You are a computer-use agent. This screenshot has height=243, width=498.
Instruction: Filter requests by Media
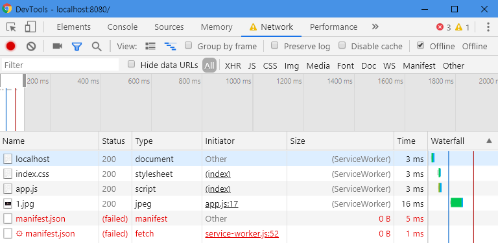pos(318,66)
